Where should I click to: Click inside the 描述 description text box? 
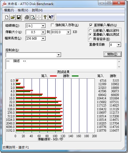(61, 64)
